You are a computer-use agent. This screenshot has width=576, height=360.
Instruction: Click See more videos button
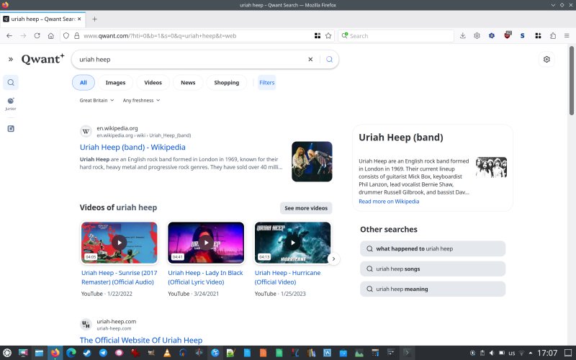306,208
